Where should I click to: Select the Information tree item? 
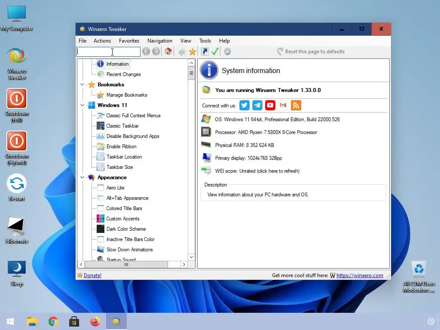[113, 64]
